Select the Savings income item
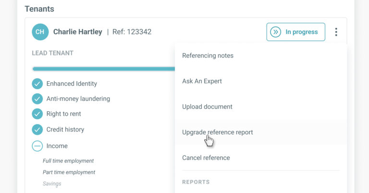The width and height of the screenshot is (369, 193). (52, 183)
